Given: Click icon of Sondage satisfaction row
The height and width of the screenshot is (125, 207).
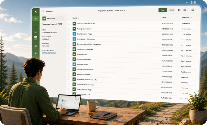Looking at the screenshot, I should pyautogui.click(x=74, y=74).
